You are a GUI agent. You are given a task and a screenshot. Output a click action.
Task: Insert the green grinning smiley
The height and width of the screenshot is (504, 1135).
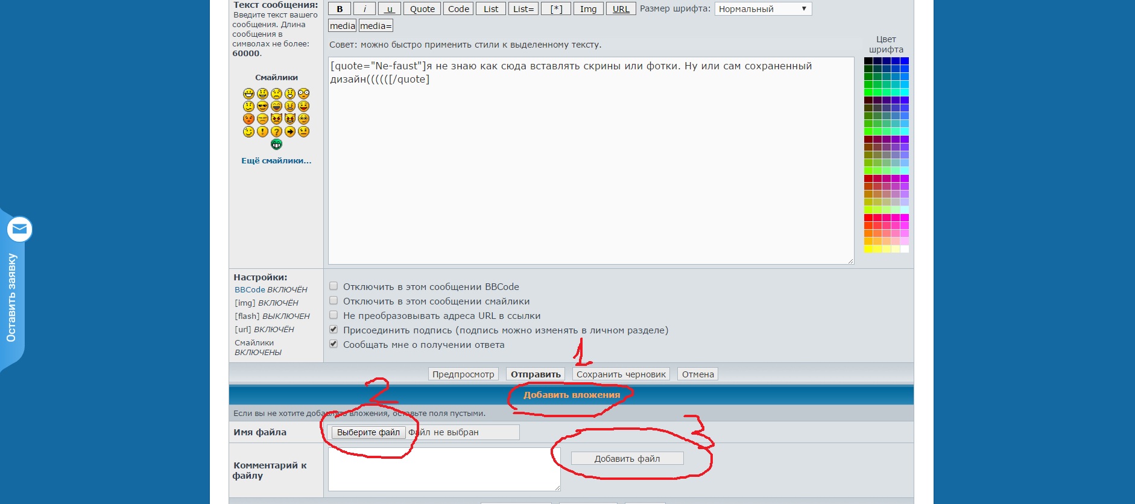point(276,144)
